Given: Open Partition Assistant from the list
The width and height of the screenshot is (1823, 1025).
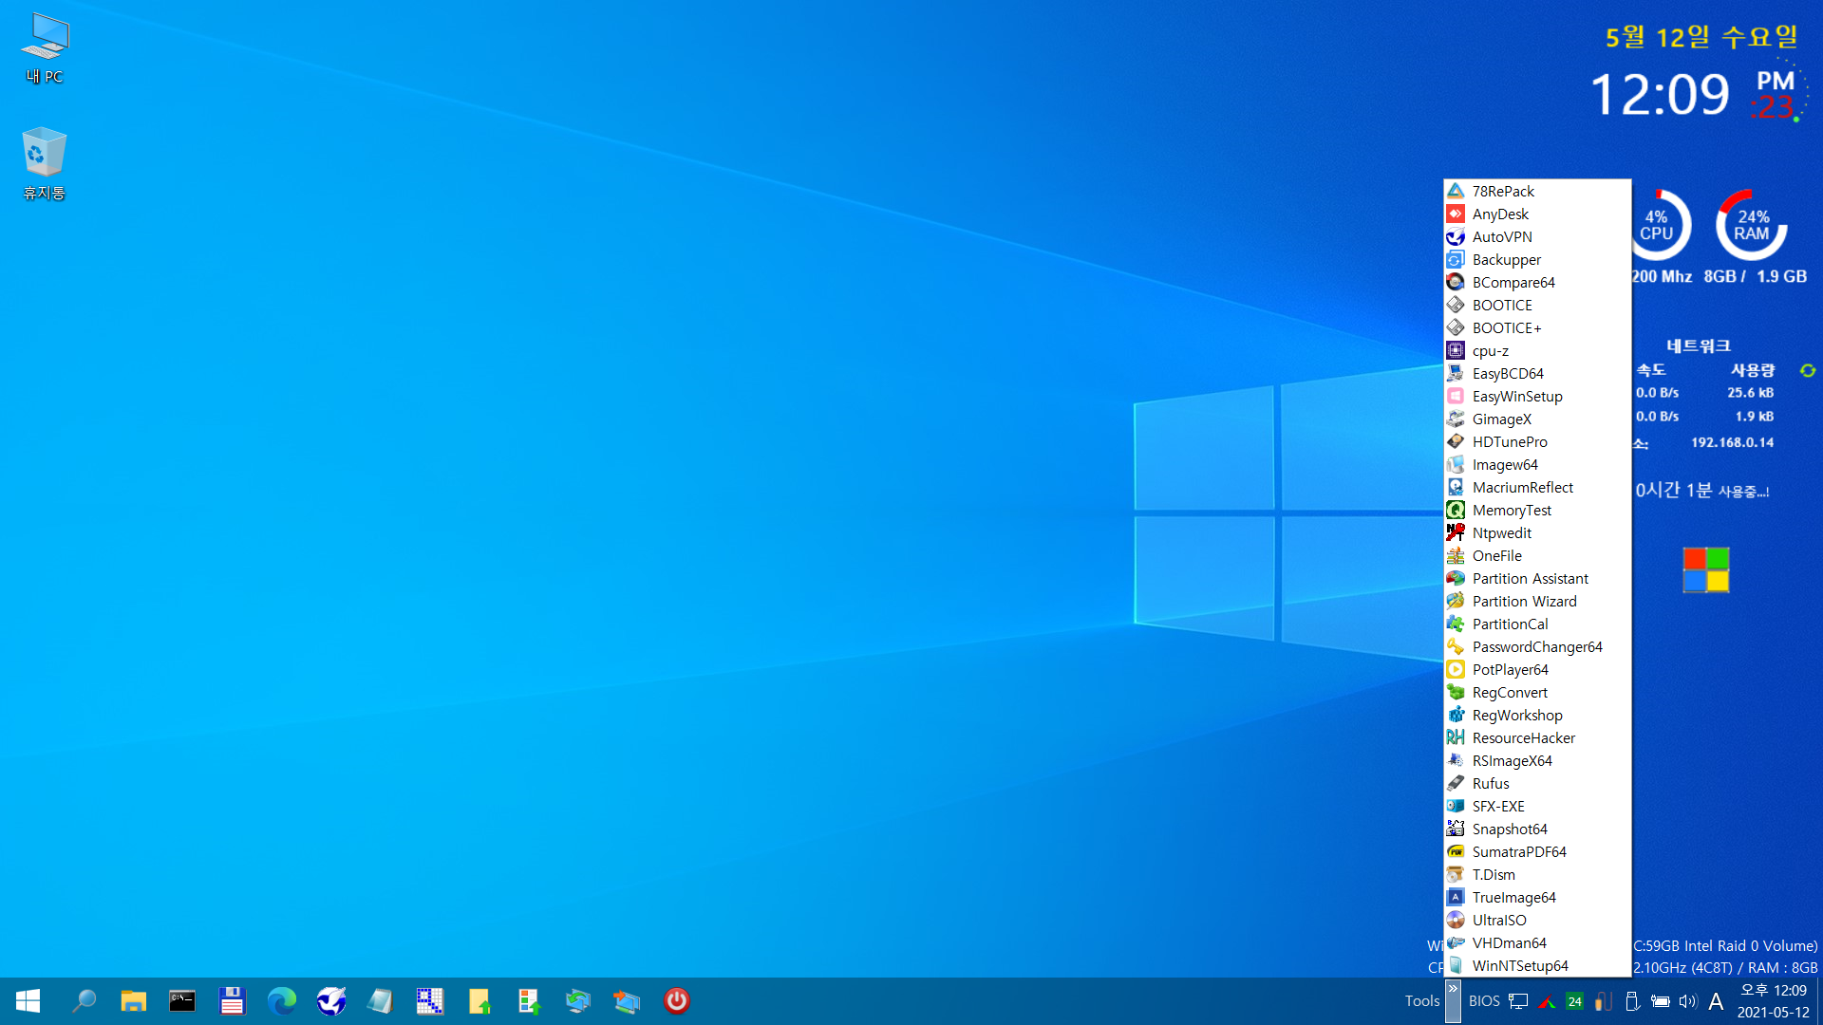Looking at the screenshot, I should (x=1537, y=578).
